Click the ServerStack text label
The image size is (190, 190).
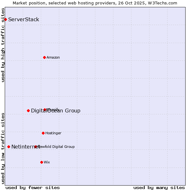24,20
